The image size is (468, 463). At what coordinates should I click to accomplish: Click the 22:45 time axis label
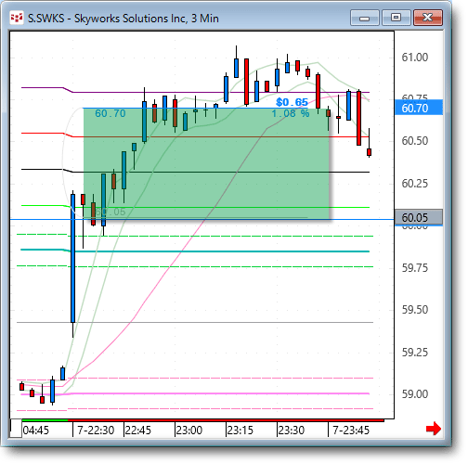(x=138, y=431)
